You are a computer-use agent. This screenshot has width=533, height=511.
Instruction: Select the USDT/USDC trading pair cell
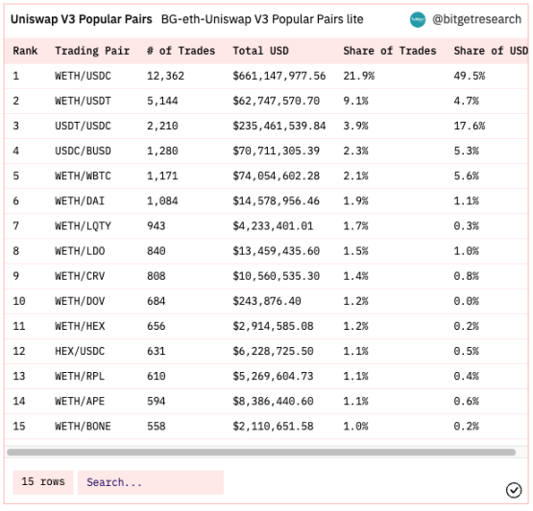coord(83,126)
